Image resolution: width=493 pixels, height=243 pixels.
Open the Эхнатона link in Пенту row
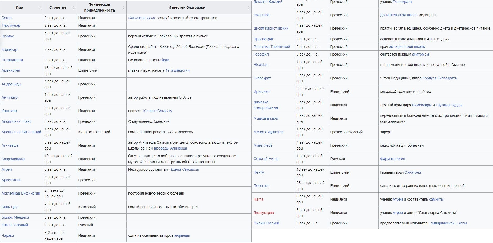pyautogui.click(x=413, y=172)
